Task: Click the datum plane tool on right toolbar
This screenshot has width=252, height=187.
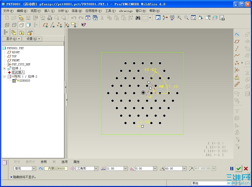Action: [237, 42]
